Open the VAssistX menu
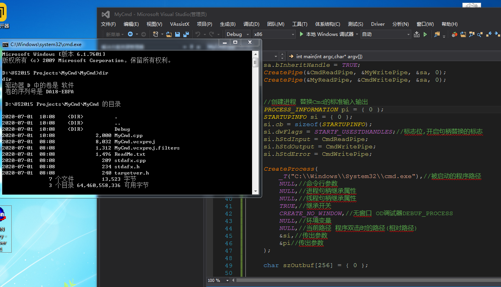This screenshot has width=501, height=287. point(179,24)
